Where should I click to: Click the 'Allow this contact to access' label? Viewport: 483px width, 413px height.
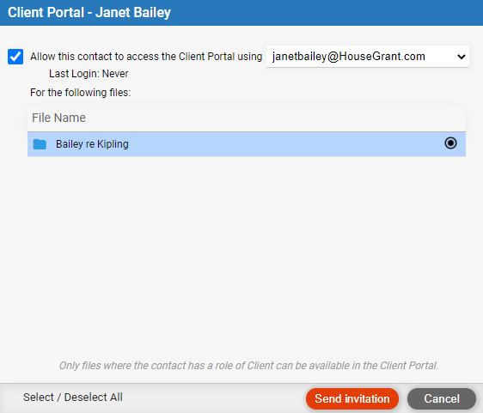(146, 57)
